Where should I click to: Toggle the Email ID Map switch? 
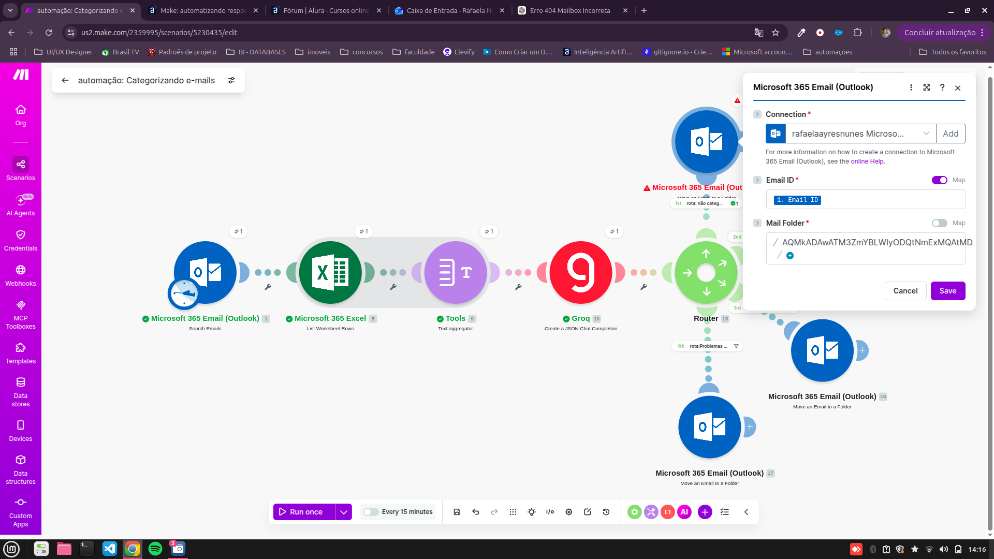tap(940, 180)
